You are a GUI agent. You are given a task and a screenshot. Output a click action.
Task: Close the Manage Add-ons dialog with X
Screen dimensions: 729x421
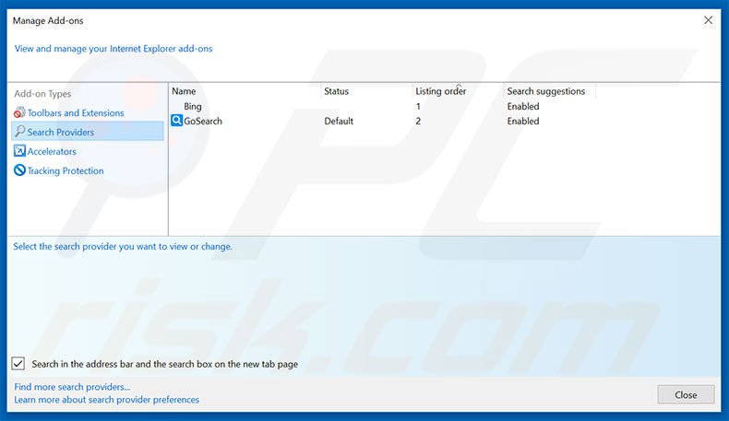point(708,20)
